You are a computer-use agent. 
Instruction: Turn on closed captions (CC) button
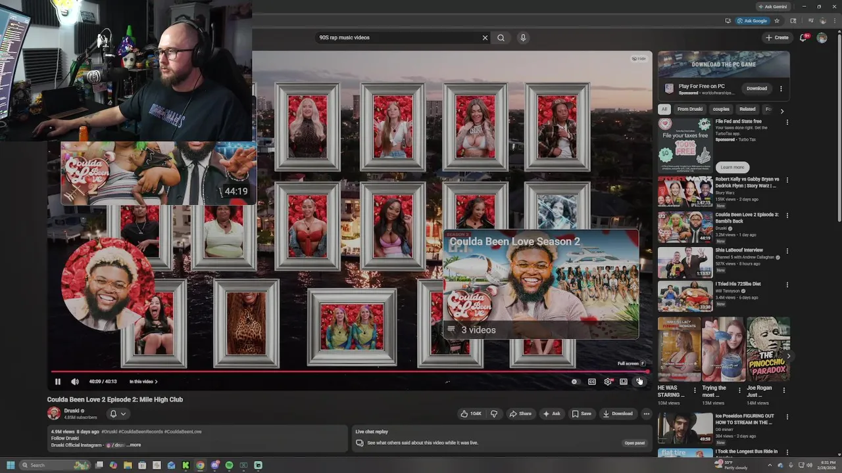pos(592,382)
